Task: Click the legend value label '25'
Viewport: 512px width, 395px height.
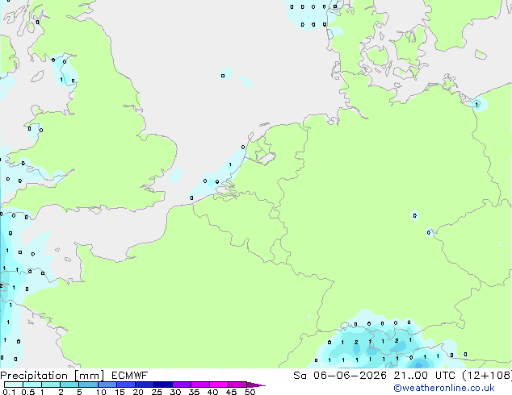Action: click(x=157, y=392)
